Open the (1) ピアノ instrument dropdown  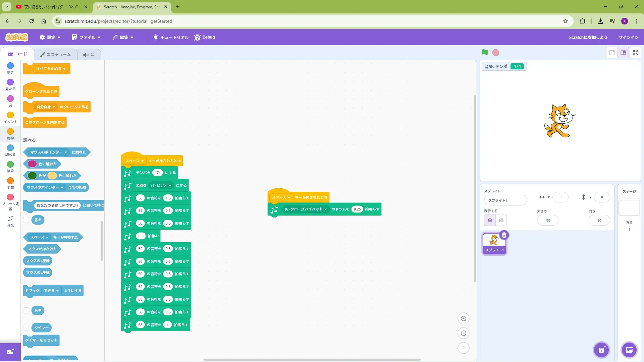click(161, 185)
